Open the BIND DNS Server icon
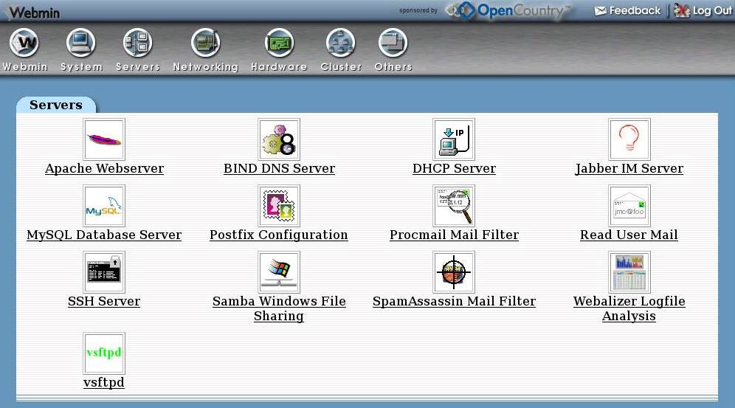Image resolution: width=735 pixels, height=408 pixels. coord(279,139)
